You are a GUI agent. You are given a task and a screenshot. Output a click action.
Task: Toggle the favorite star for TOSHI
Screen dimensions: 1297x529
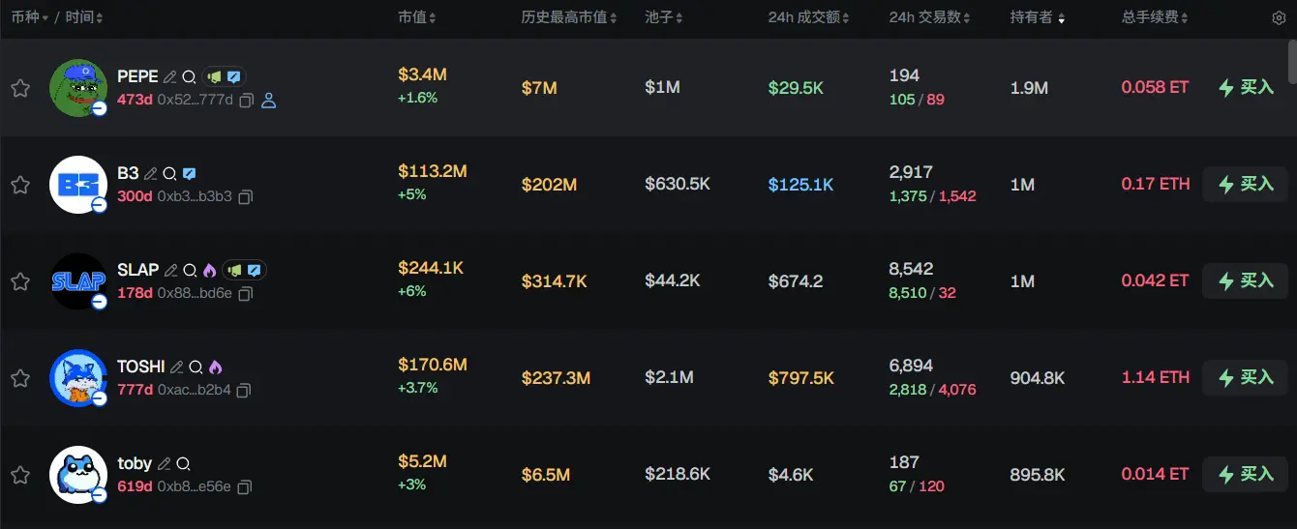coord(19,378)
